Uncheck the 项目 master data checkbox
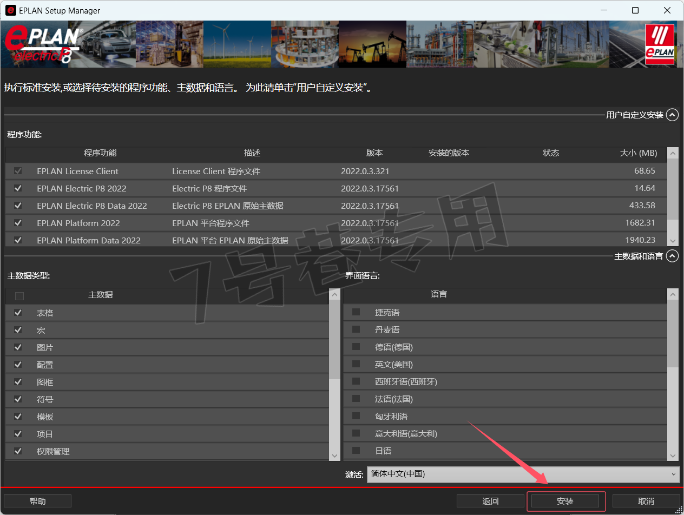 pyautogui.click(x=18, y=434)
